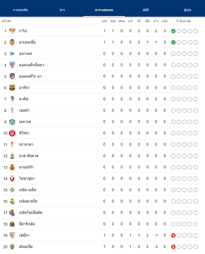Image resolution: width=205 pixels, height=254 pixels.
Task: Click Valencia's green win result indicator
Action: coord(173,42)
